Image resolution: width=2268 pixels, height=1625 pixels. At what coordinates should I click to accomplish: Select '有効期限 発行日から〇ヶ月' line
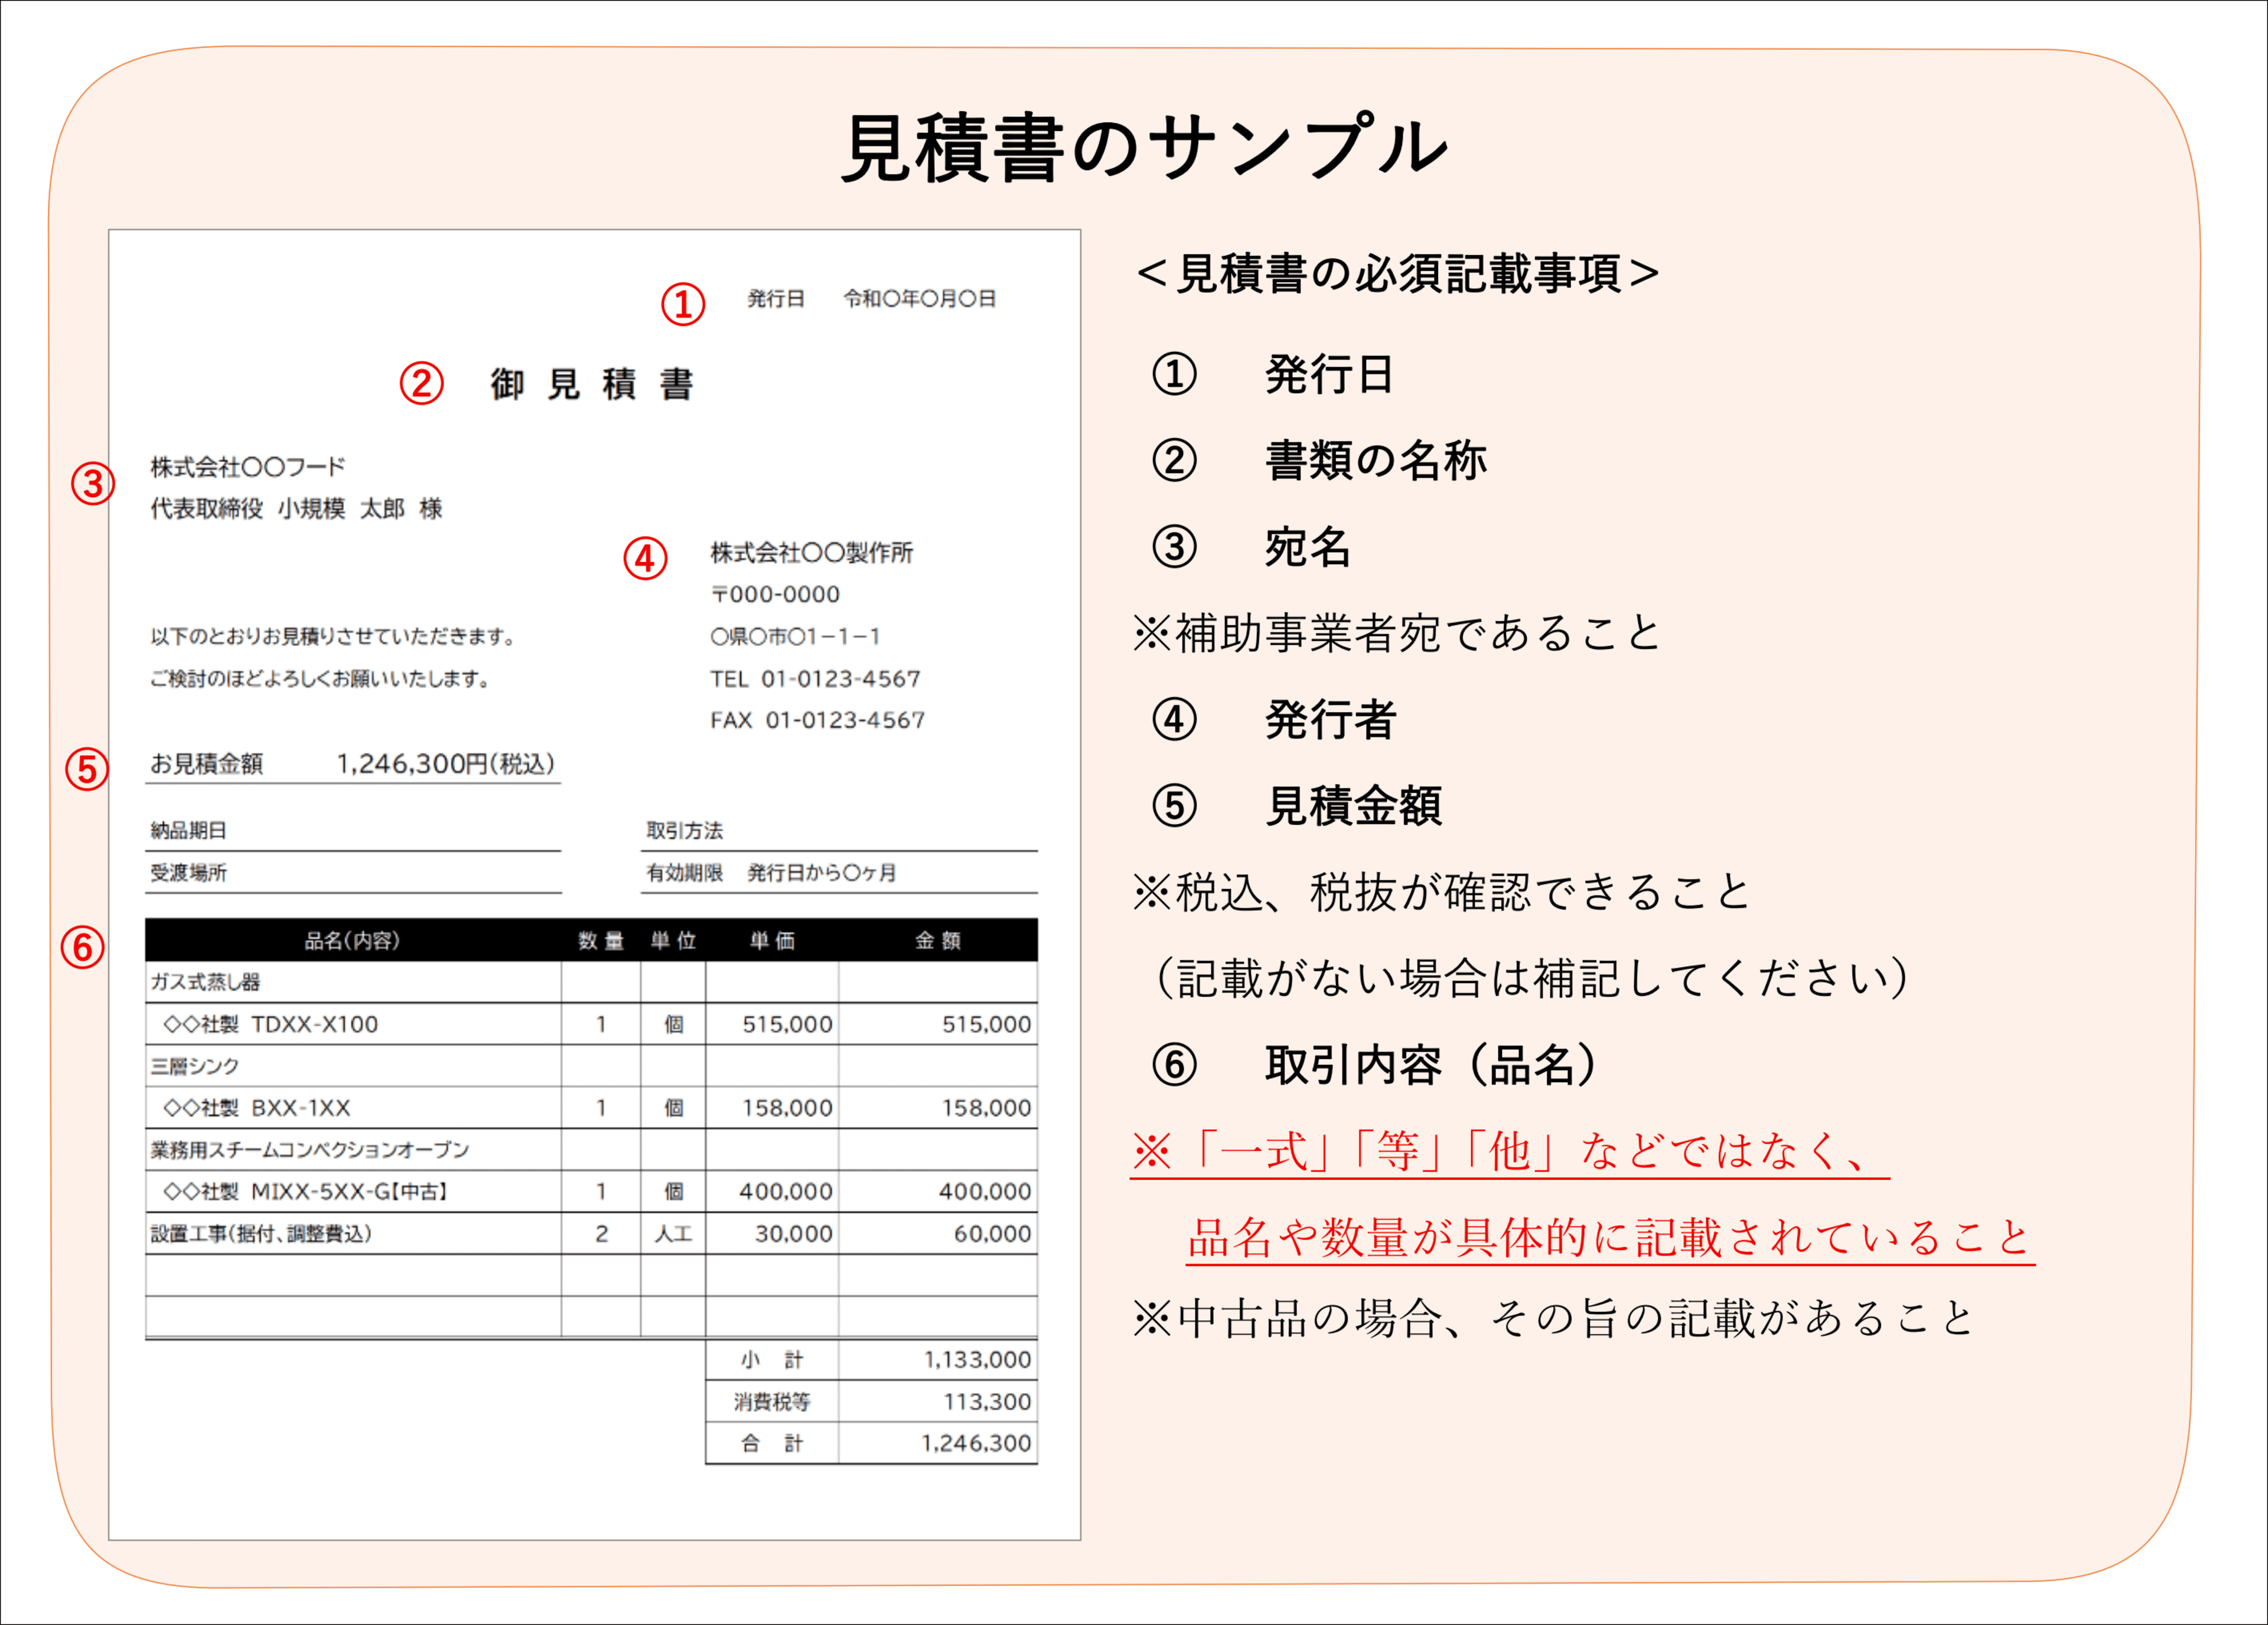point(771,872)
